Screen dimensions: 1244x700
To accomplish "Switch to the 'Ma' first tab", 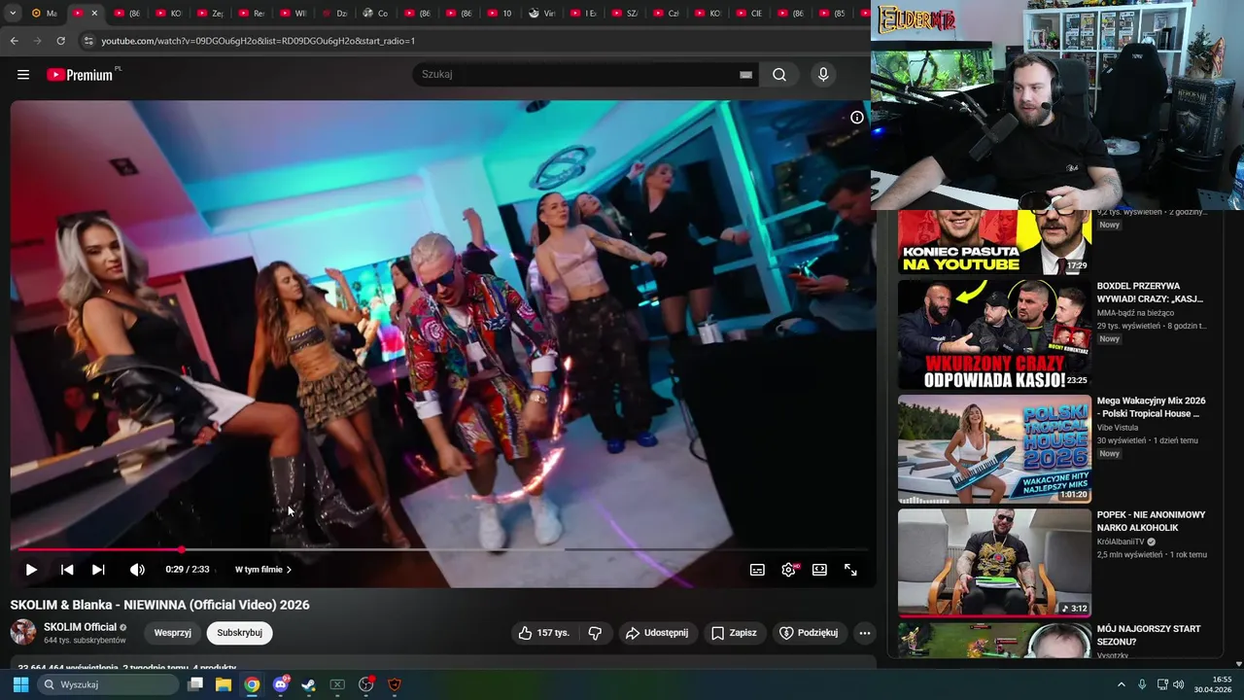I will 45,14.
